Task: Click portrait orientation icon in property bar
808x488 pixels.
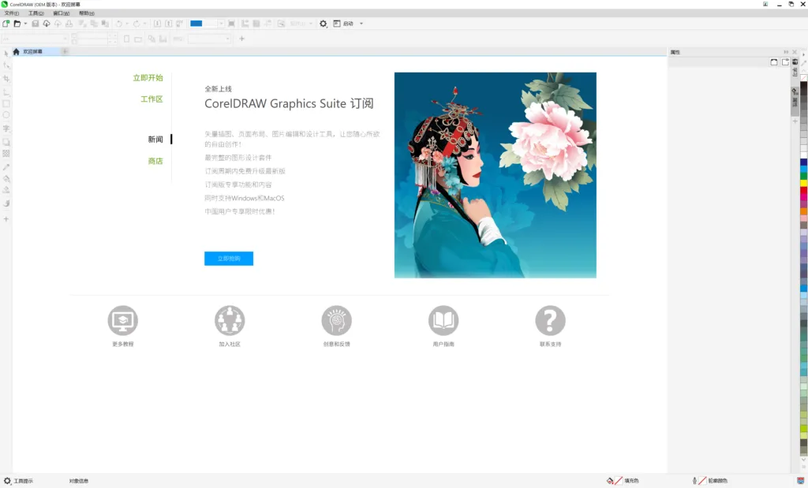Action: (127, 39)
